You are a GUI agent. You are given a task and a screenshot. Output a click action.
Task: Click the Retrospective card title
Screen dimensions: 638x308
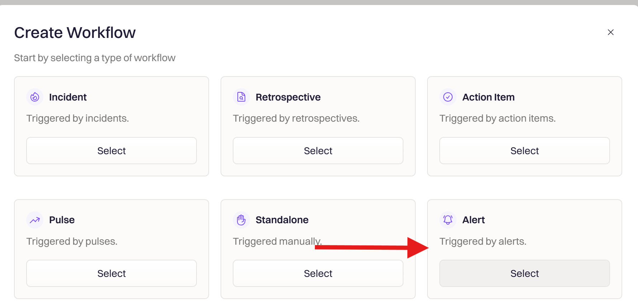[x=288, y=97]
